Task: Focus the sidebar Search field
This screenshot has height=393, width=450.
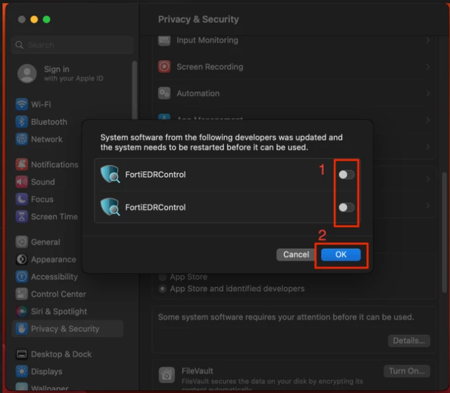Action: click(x=72, y=45)
